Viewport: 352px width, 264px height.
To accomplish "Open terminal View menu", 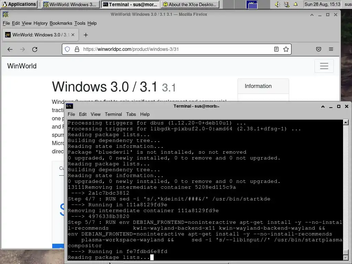I will (x=96, y=114).
